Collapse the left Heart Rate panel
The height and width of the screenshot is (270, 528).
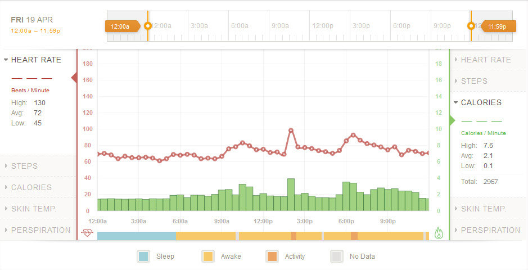[36, 60]
